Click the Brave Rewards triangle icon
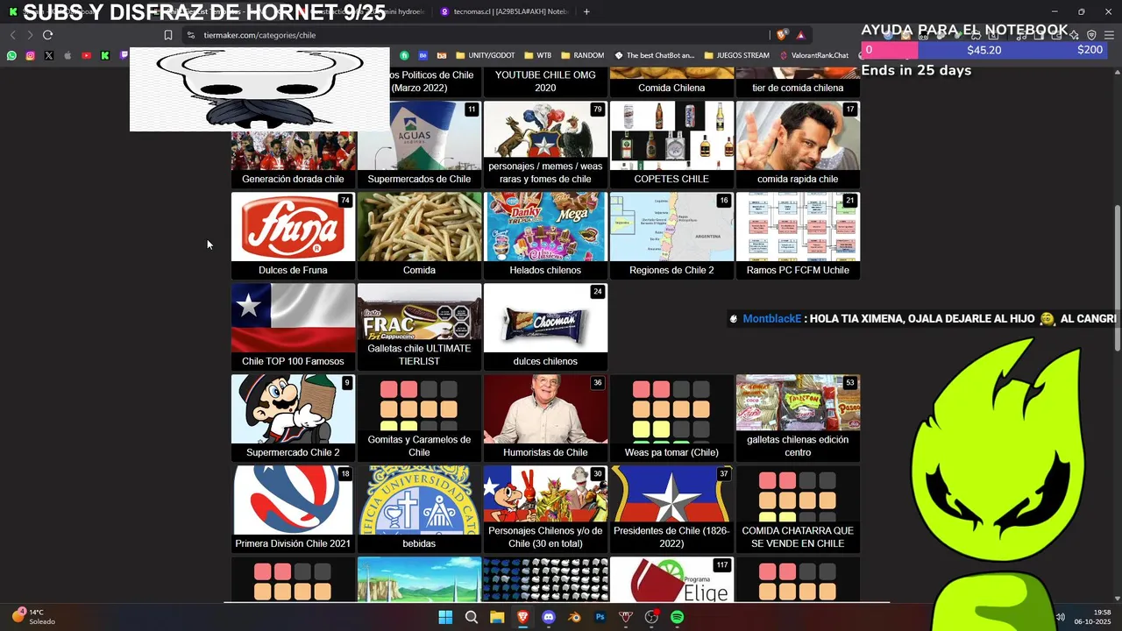This screenshot has height=631, width=1122. (800, 35)
